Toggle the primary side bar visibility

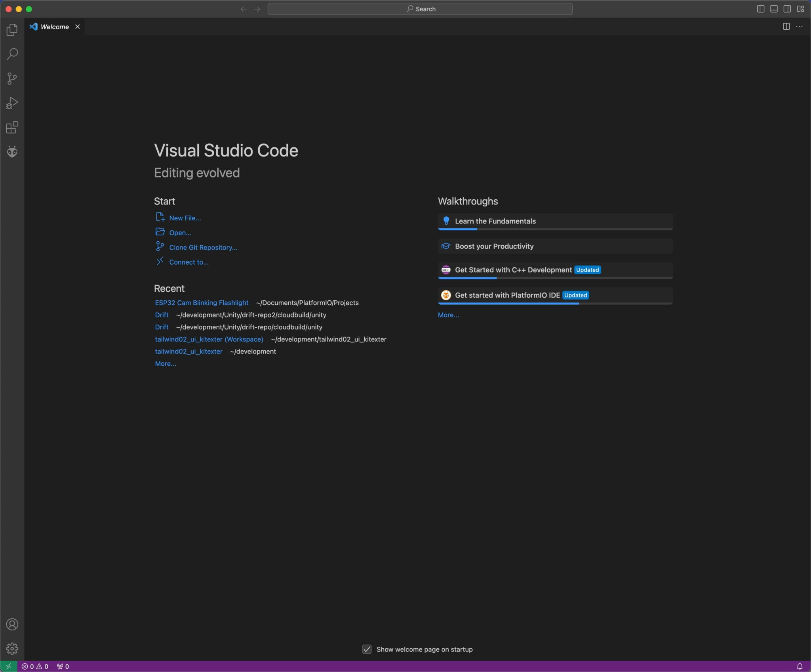pyautogui.click(x=760, y=9)
